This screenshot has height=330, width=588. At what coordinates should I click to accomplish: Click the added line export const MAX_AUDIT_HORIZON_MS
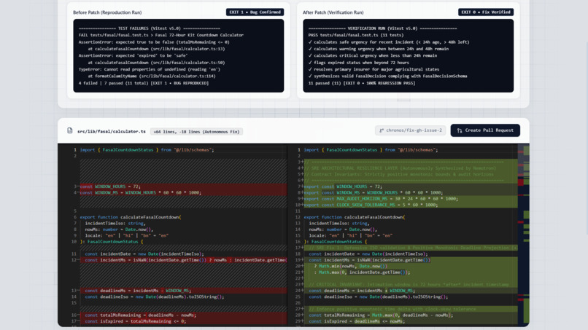click(x=411, y=199)
